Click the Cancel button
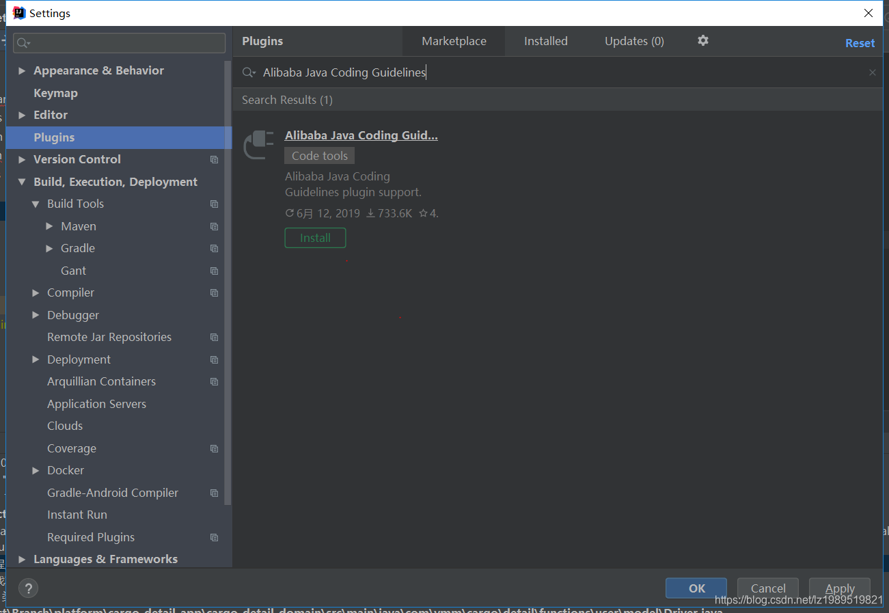This screenshot has height=613, width=889. (x=768, y=588)
